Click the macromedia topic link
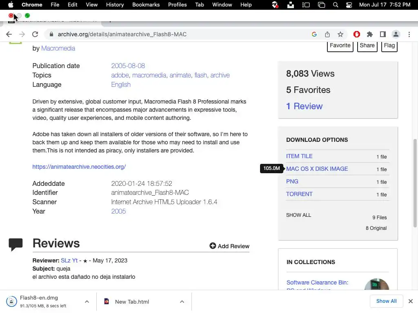 click(149, 75)
